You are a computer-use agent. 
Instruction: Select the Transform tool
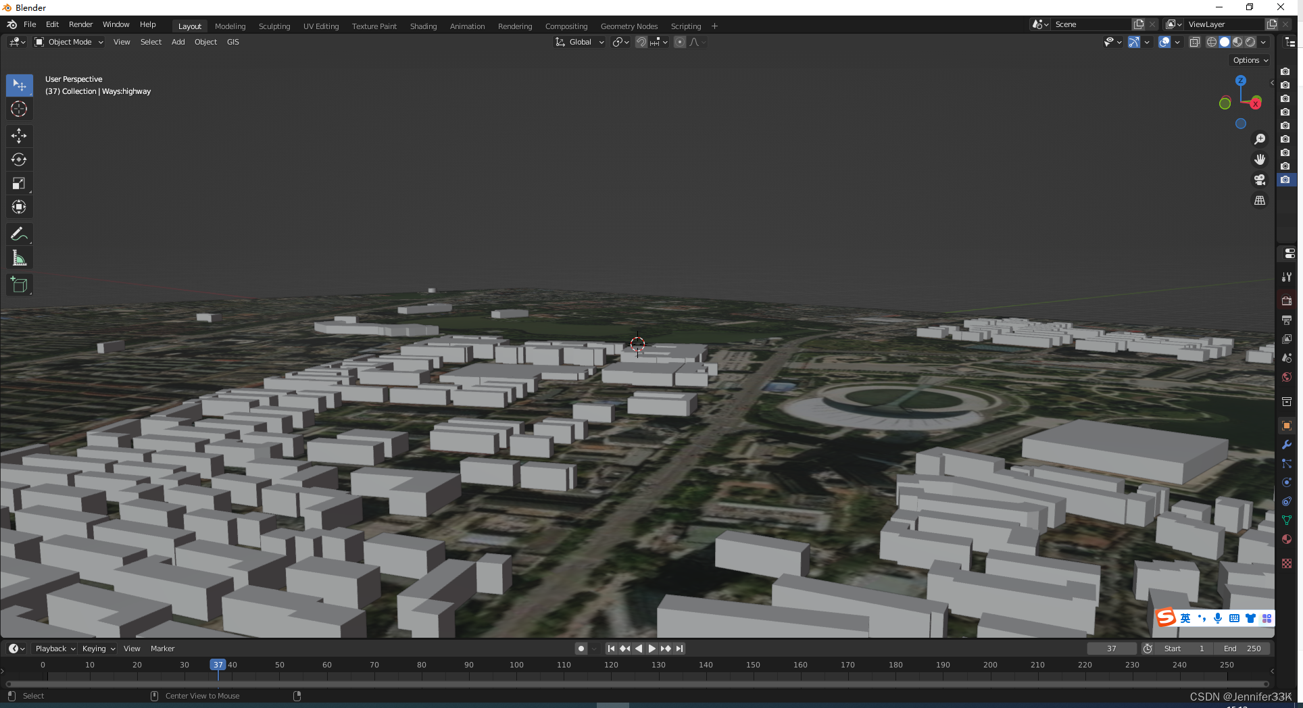click(x=19, y=207)
